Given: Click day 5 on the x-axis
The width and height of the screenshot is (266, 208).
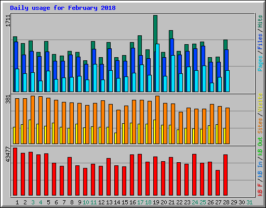Looking at the screenshot, I should point(48,202).
